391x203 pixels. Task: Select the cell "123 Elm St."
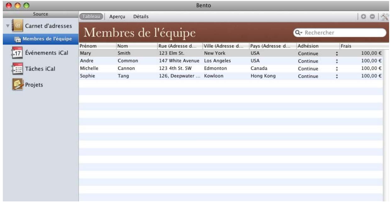pyautogui.click(x=180, y=54)
